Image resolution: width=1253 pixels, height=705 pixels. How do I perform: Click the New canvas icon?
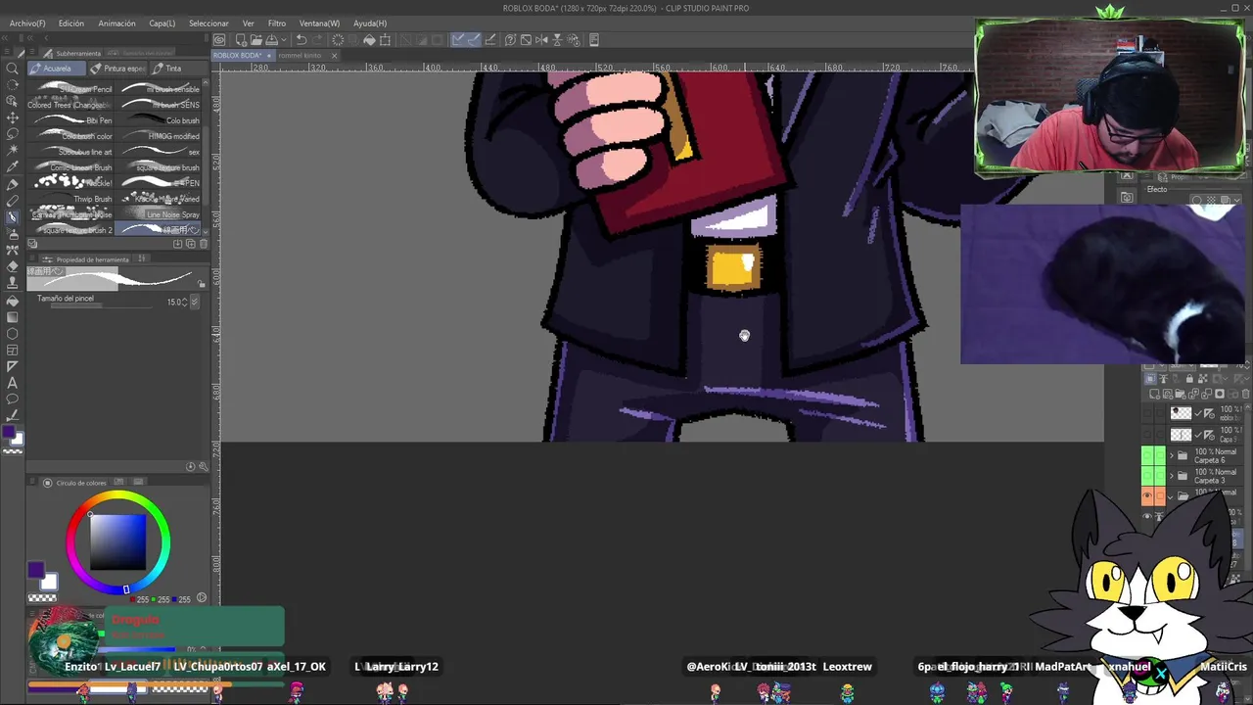pyautogui.click(x=240, y=40)
